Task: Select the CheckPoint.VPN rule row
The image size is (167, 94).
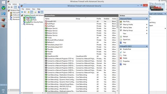Action: (x=81, y=56)
